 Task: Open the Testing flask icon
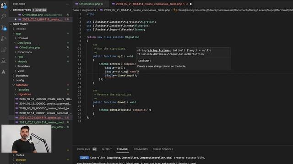(x=4, y=61)
